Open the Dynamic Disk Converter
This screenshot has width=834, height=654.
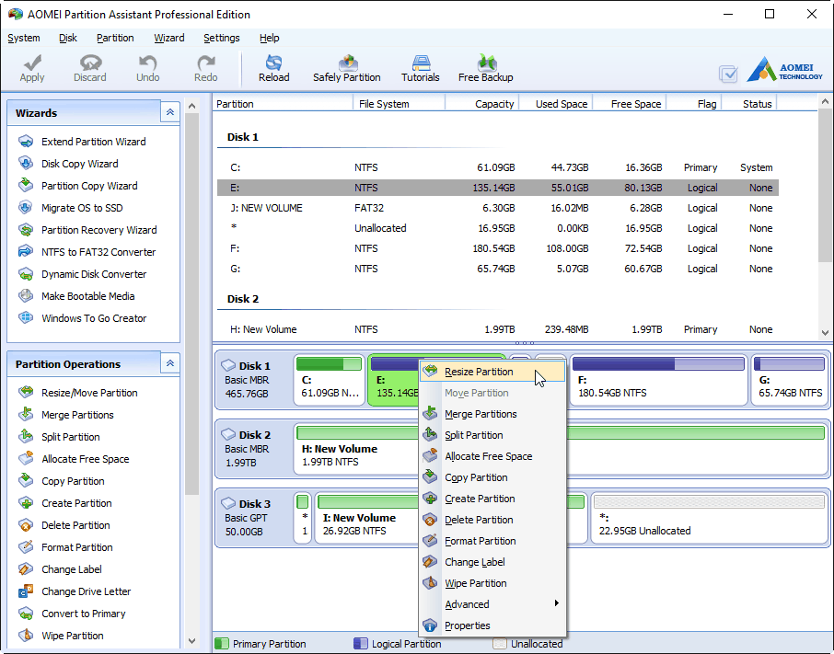[94, 274]
